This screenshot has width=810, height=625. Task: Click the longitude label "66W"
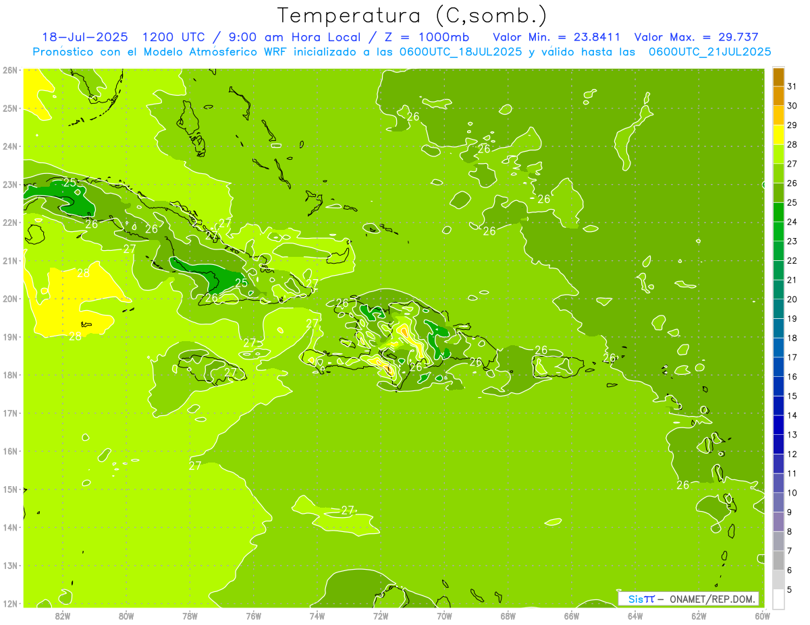pos(571,616)
